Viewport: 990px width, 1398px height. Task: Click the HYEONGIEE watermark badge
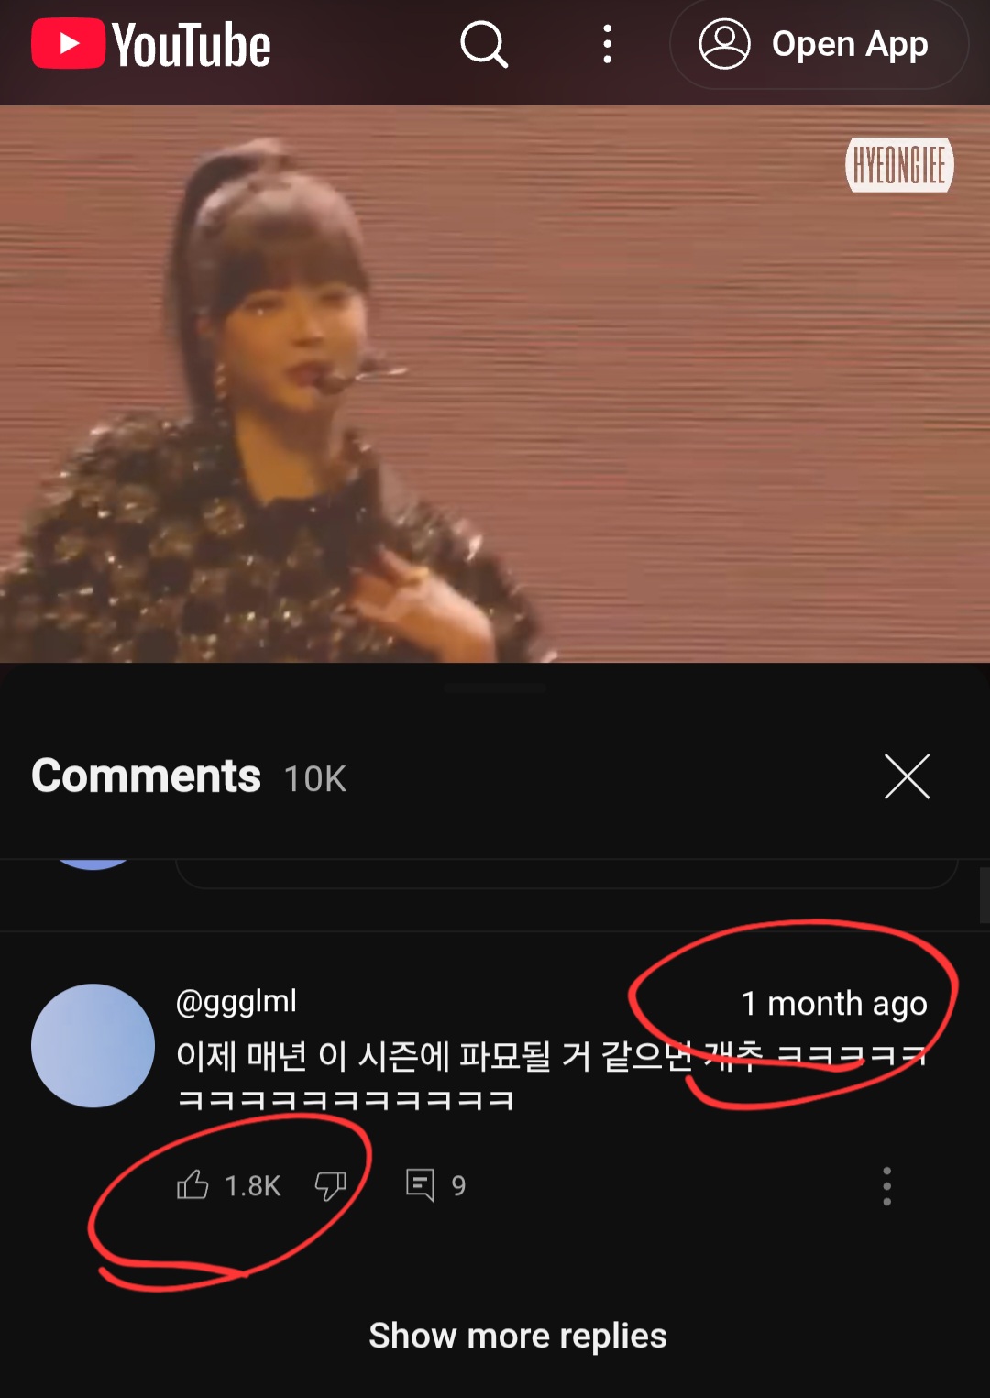tap(899, 165)
